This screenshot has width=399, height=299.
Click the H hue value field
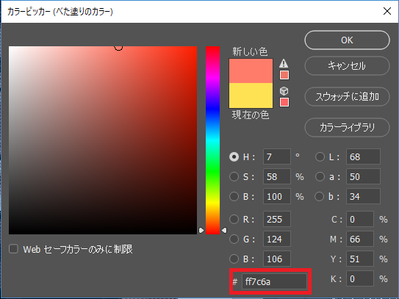coord(277,156)
